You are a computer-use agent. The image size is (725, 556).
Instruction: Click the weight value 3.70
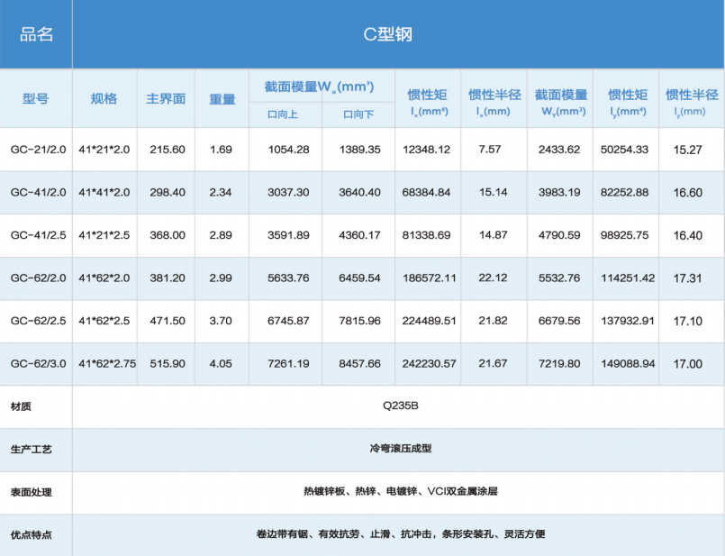(222, 322)
